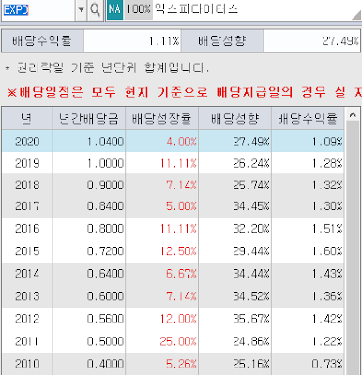This screenshot has width=362, height=375.
Task: Click the 34.45% payout ratio cell
Action: click(234, 206)
